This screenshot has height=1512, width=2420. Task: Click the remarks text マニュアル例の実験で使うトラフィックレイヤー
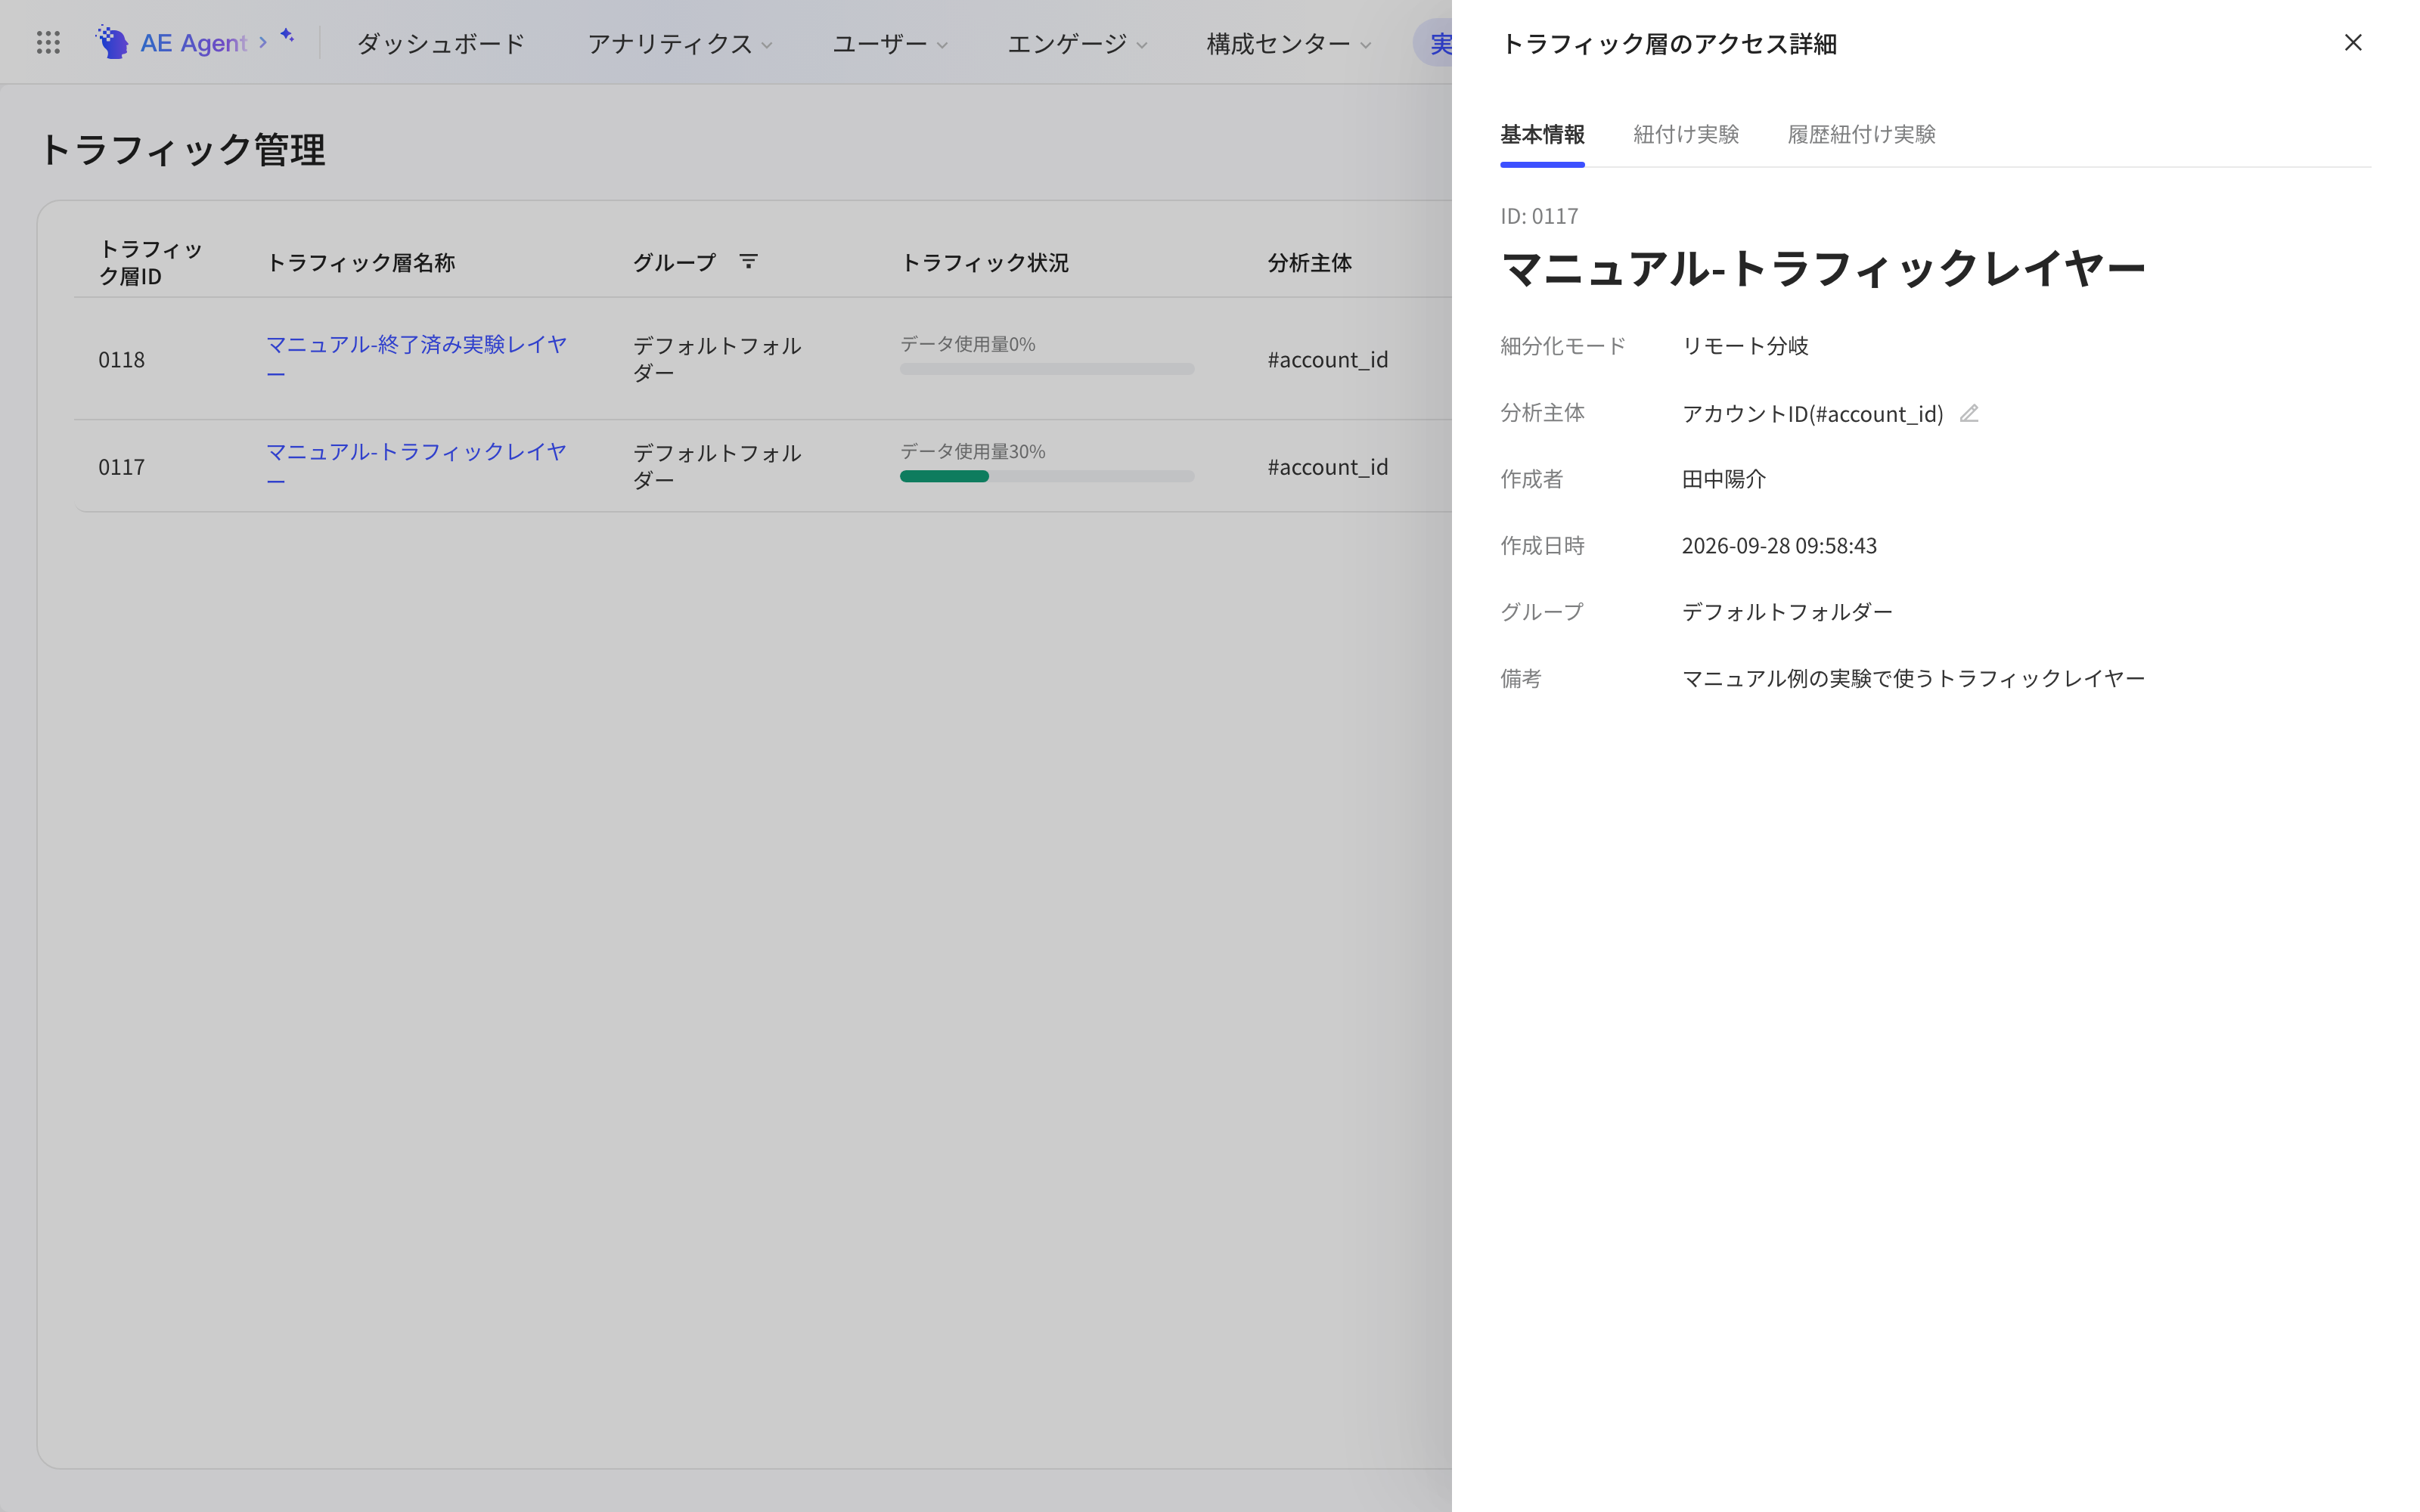pos(1913,679)
